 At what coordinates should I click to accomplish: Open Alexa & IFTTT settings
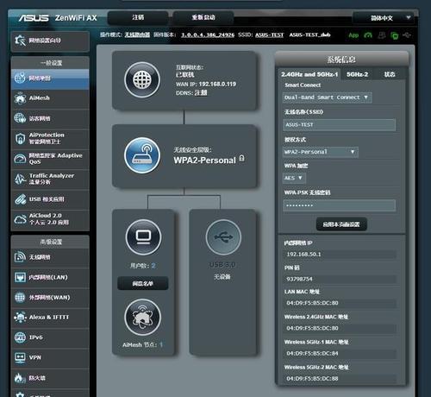(x=50, y=318)
